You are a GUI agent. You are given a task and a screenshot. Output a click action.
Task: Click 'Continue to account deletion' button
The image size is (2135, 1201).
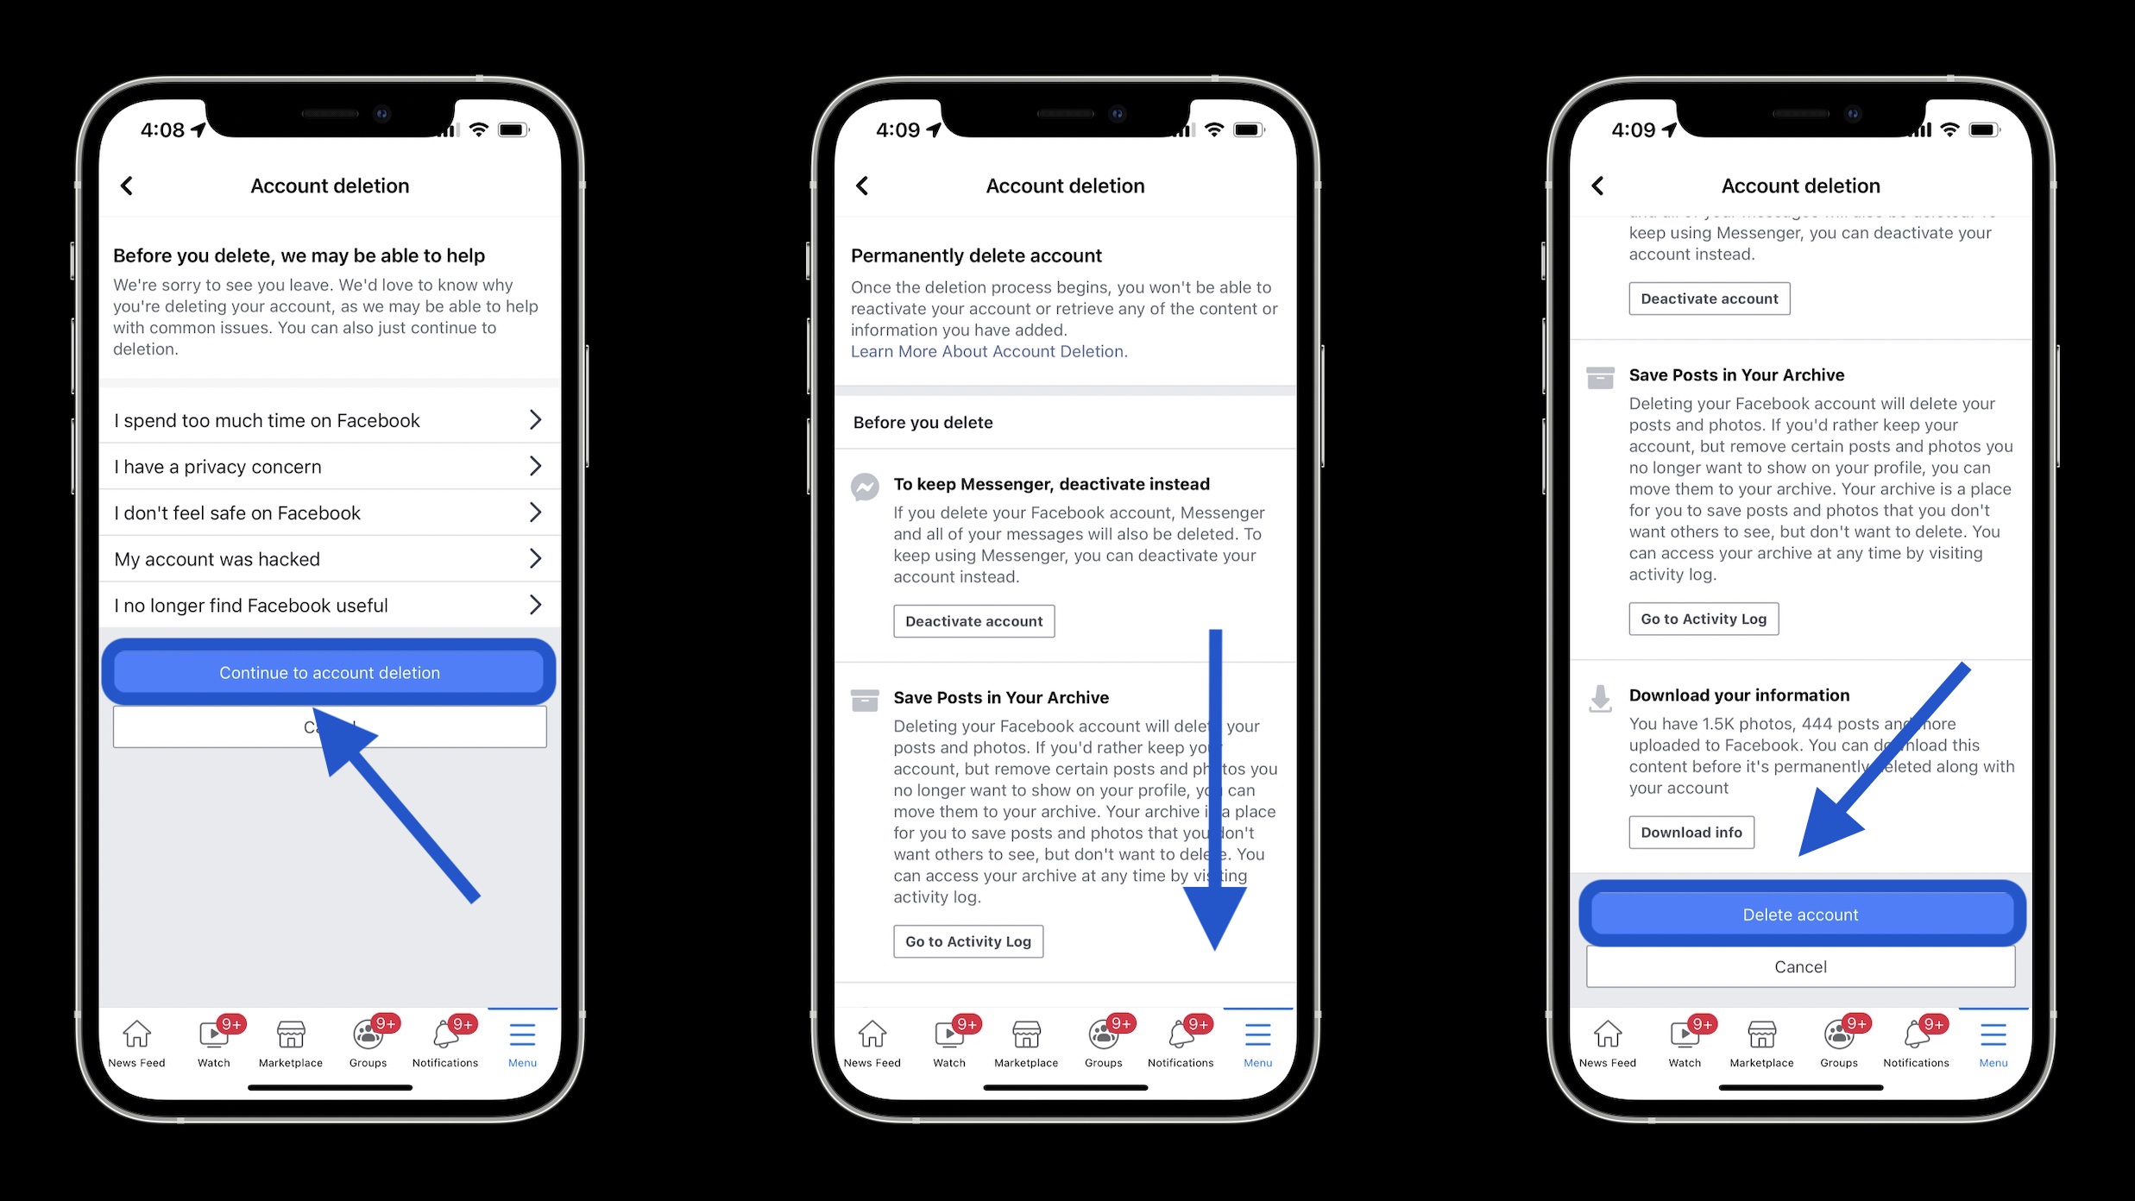[x=330, y=671]
